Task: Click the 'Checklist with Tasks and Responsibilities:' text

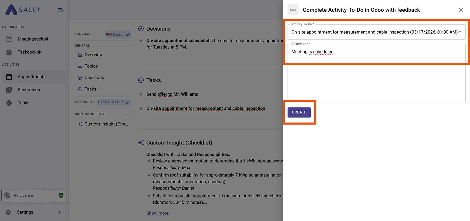Action: click(x=188, y=155)
